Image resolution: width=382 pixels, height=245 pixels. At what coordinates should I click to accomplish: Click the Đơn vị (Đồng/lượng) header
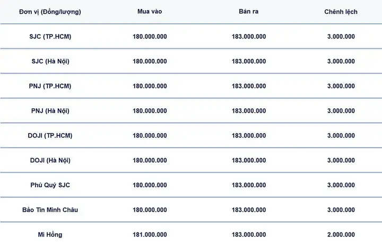click(50, 12)
